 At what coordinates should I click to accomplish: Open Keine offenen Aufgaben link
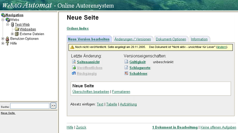point(218,127)
